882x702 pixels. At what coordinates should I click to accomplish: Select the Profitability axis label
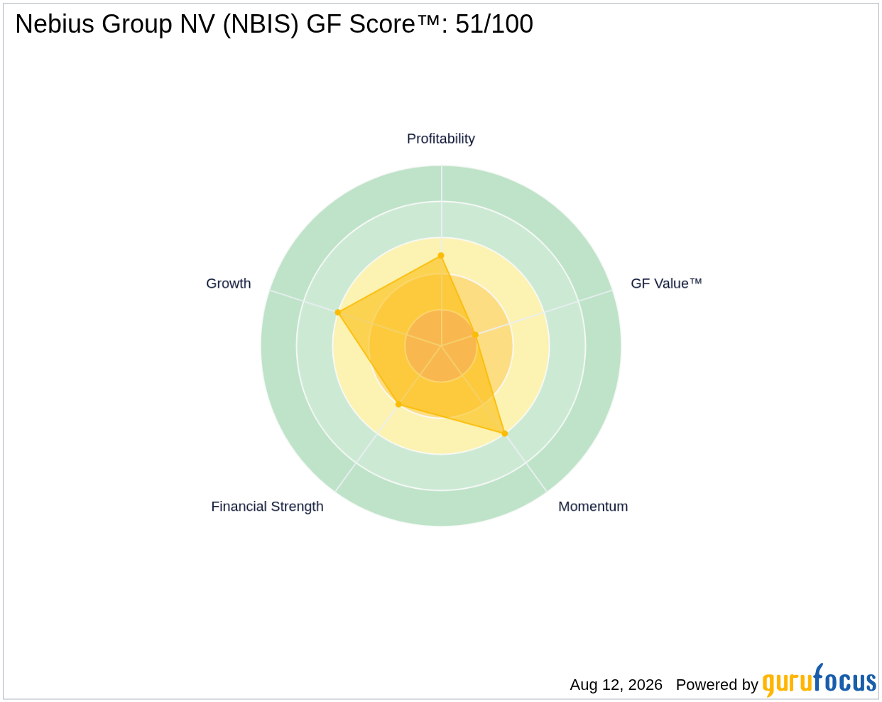pyautogui.click(x=441, y=139)
